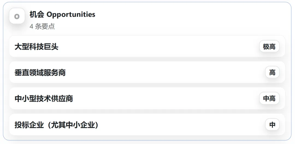The image size is (295, 144).
Task: Click the gap between 大型科技巨头 and 垂直领域服务商 cards
Action: pos(147,59)
